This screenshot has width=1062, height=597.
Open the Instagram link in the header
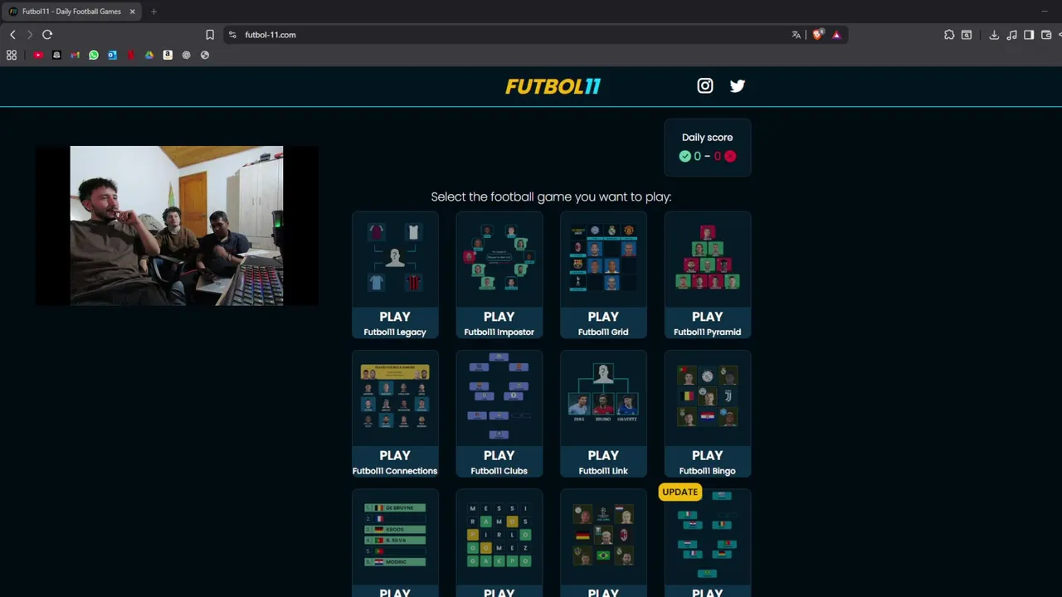point(705,85)
